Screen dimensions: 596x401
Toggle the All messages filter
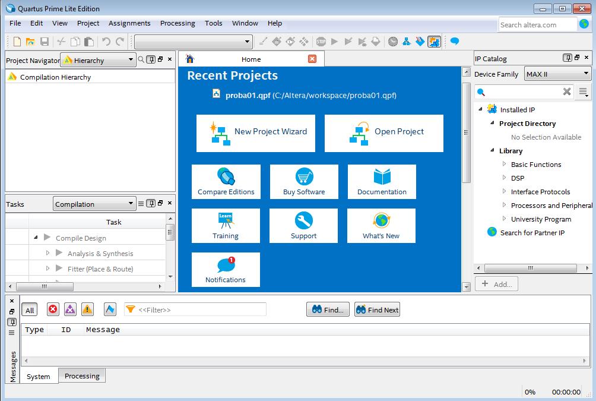point(30,310)
